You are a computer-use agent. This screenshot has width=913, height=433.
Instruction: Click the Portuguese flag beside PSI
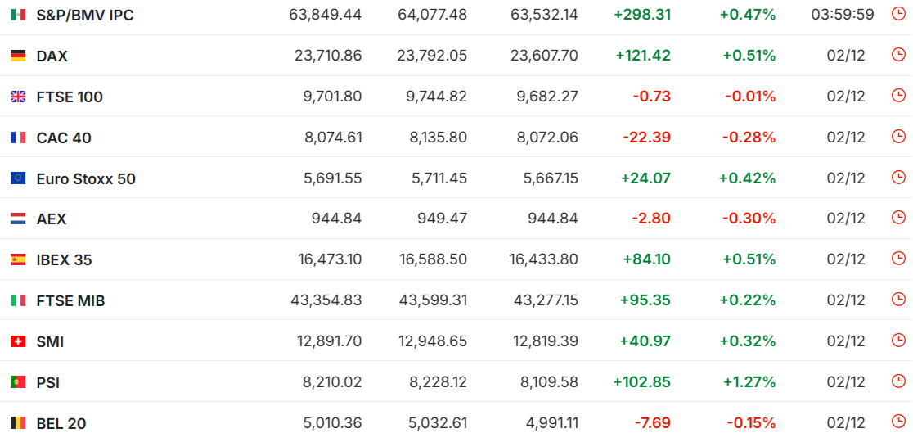pyautogui.click(x=18, y=382)
